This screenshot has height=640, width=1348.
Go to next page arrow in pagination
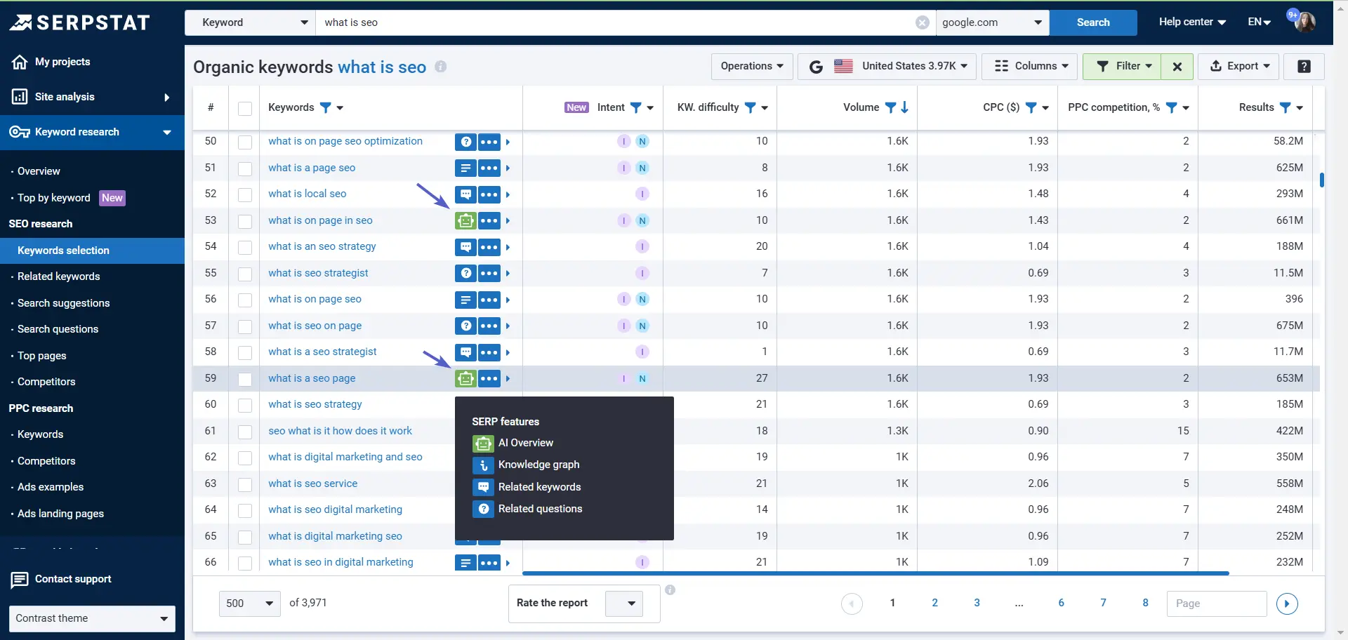click(x=1286, y=604)
